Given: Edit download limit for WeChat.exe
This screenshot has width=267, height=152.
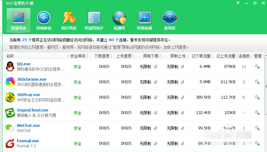Looking at the screenshot, I should click(156, 128).
